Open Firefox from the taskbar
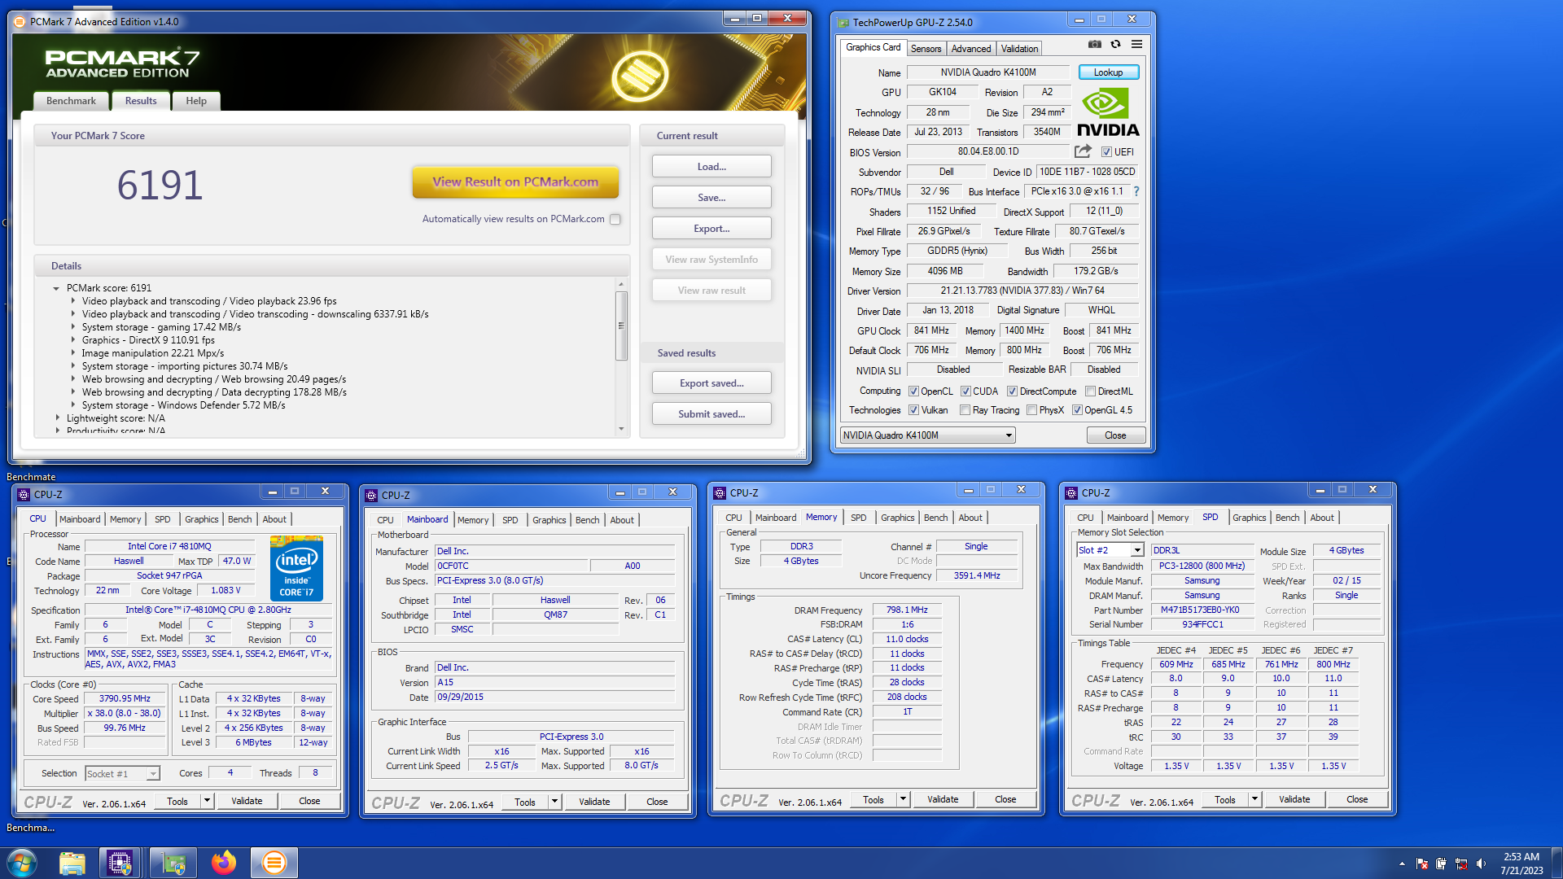Viewport: 1563px width, 879px height. (x=224, y=863)
